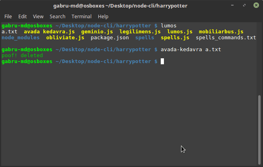Open the View menu

[x=38, y=17]
